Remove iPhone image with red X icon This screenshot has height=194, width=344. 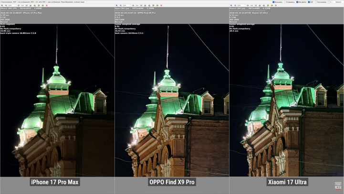[46, 5]
